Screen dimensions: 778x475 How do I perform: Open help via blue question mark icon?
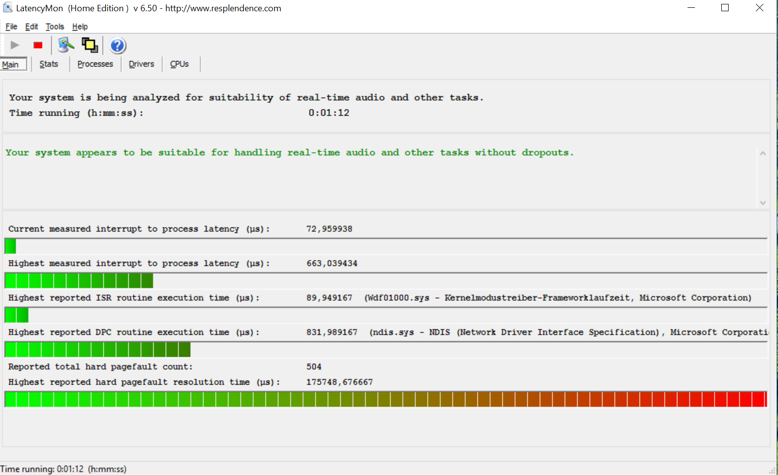(117, 46)
